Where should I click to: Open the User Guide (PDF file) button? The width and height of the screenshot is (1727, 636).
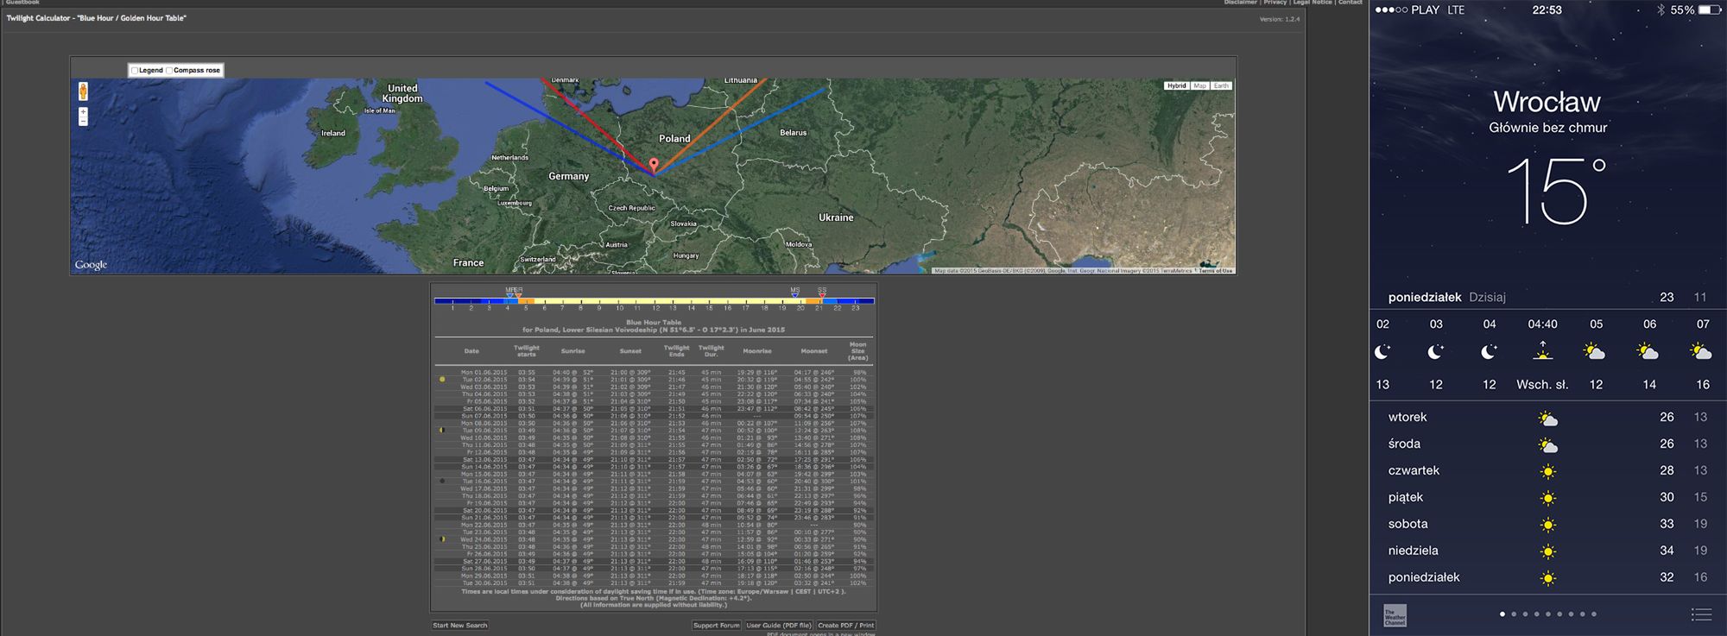point(779,626)
